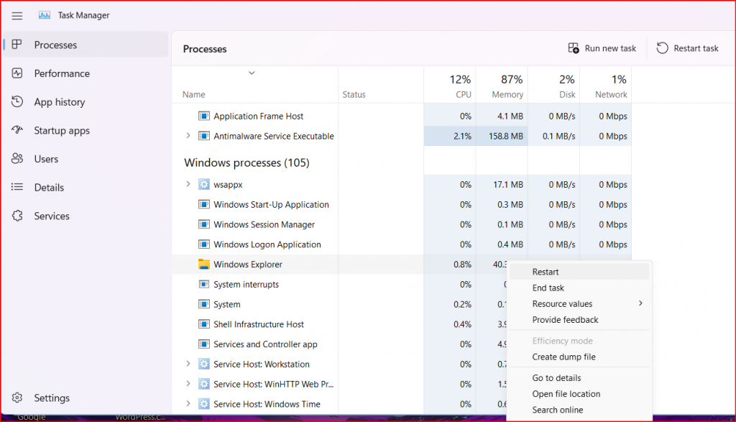Select the App history sidebar icon
This screenshot has width=736, height=422.
click(x=17, y=102)
